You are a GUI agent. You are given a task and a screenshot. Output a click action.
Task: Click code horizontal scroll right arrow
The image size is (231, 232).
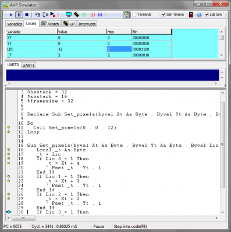tap(216, 218)
